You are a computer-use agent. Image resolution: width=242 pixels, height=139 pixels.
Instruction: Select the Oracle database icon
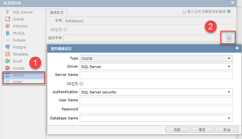pyautogui.click(x=7, y=19)
